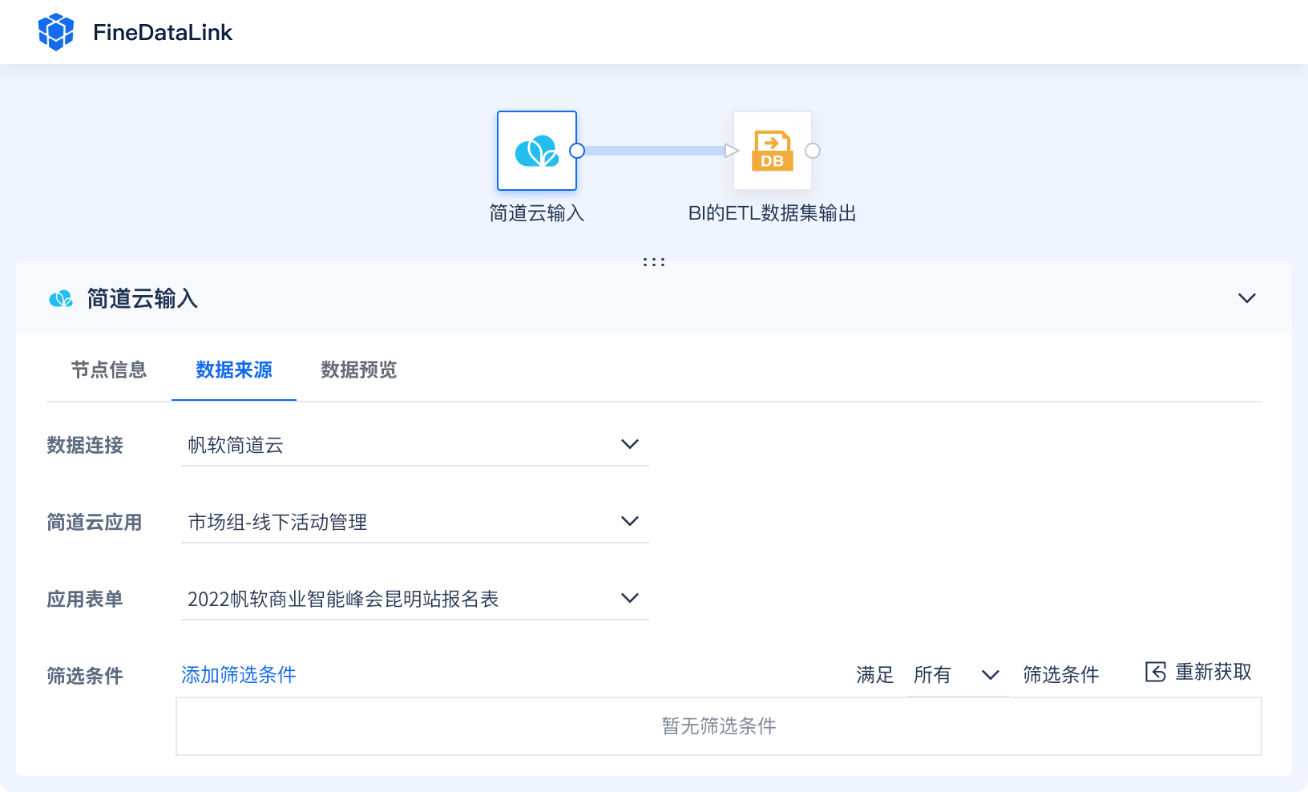Switch to the 数据预览 tab
Image resolution: width=1308 pixels, height=792 pixels.
coord(358,370)
